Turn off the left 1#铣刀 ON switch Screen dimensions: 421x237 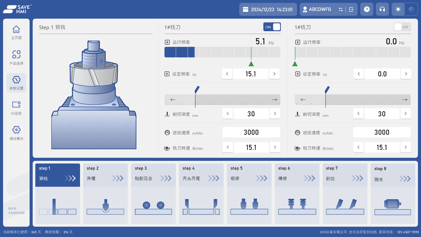click(x=272, y=27)
